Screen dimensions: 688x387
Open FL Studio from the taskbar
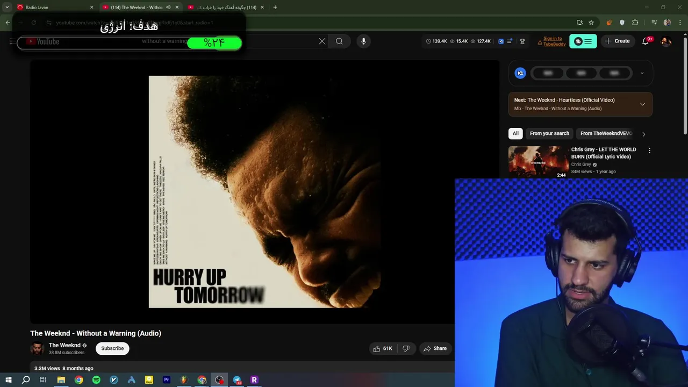pyautogui.click(x=184, y=380)
